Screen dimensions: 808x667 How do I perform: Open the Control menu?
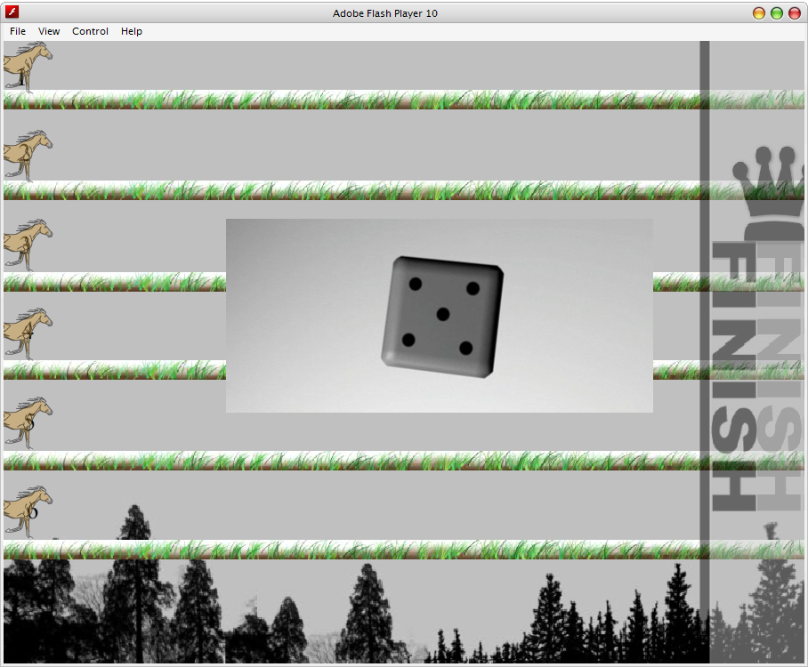(x=90, y=31)
